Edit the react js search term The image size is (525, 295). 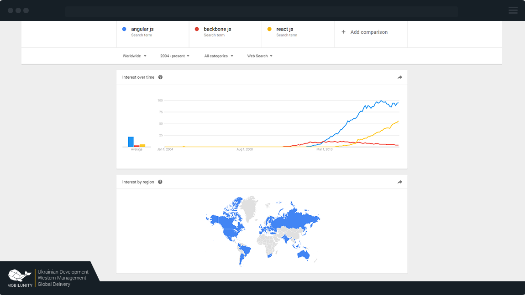point(298,34)
